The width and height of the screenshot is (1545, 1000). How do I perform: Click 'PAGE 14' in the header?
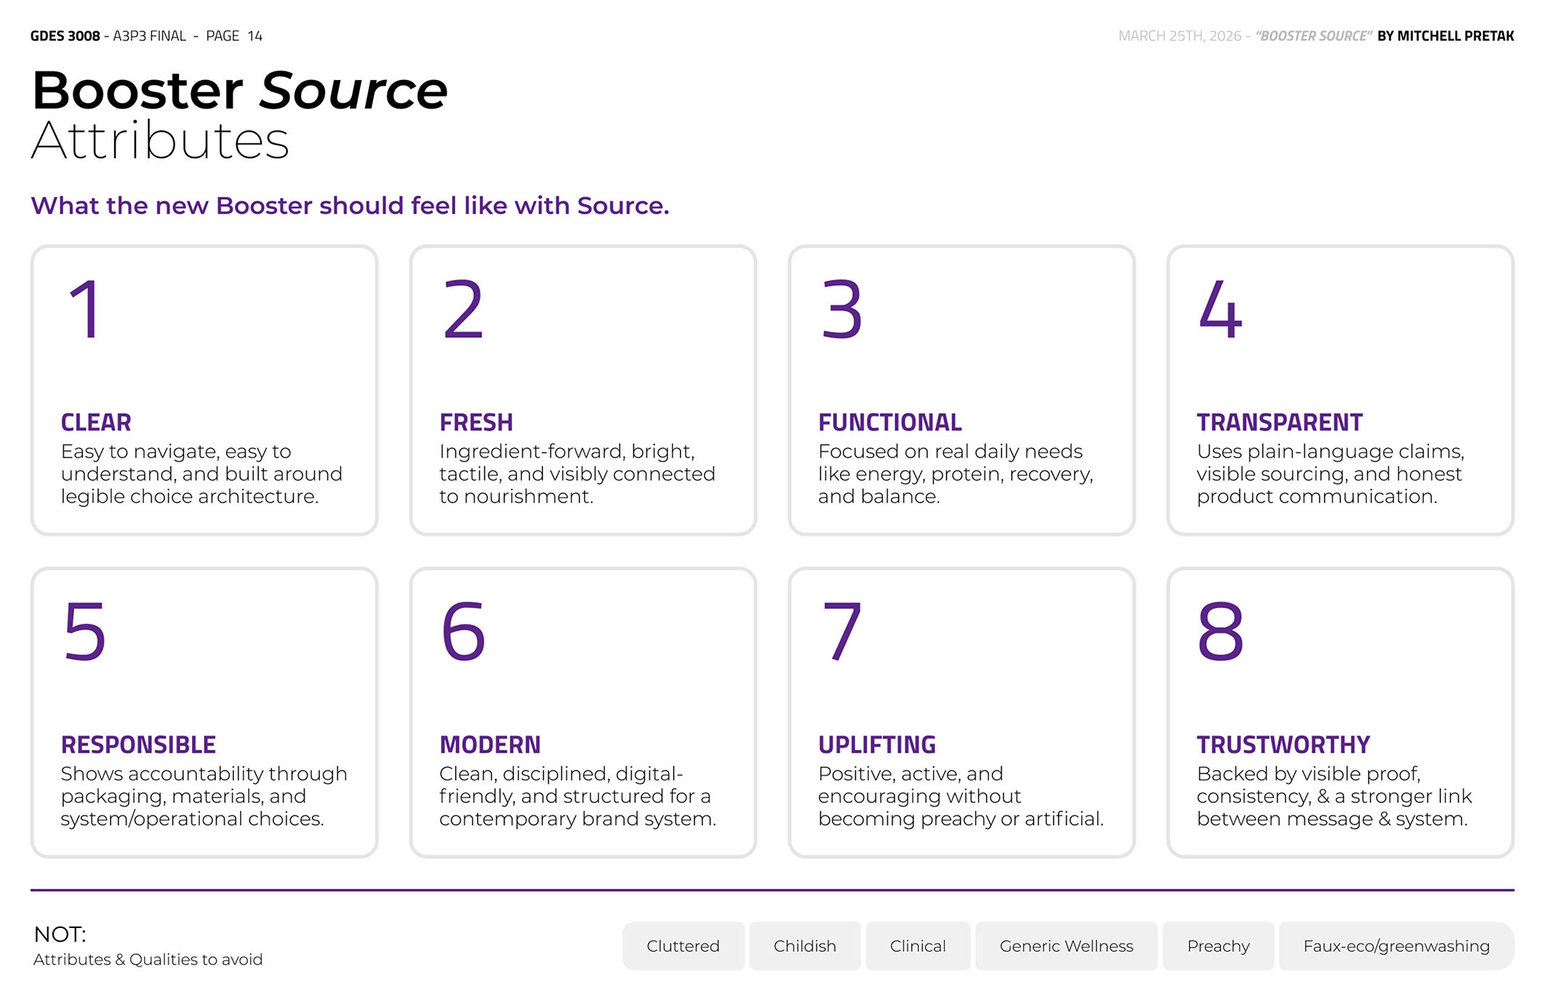coord(234,36)
